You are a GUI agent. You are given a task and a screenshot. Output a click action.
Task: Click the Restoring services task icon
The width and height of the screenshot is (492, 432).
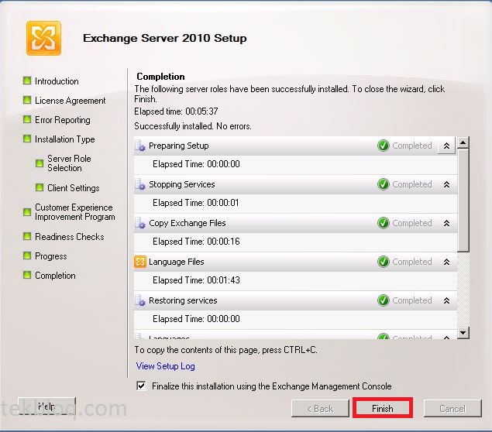140,300
